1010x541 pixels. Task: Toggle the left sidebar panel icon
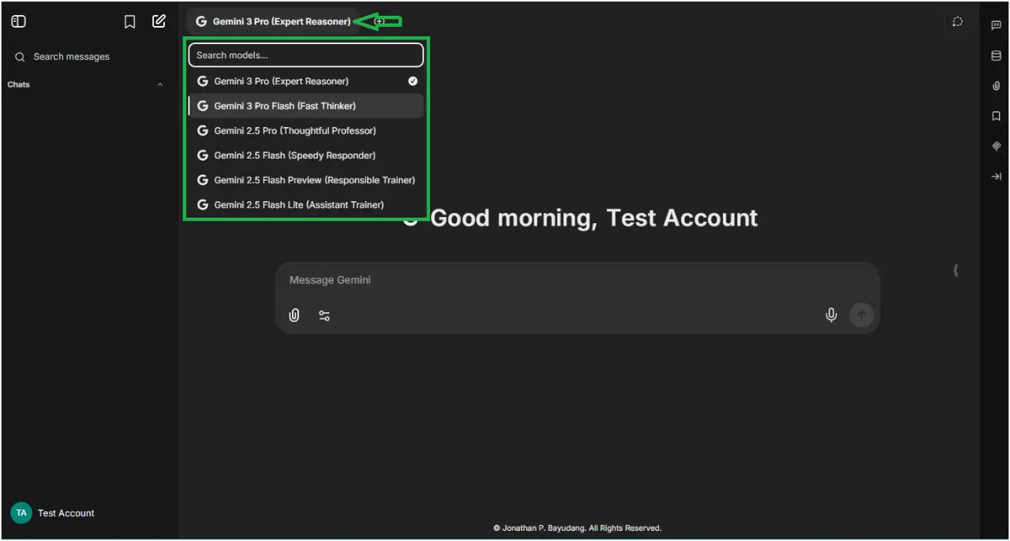[x=18, y=21]
